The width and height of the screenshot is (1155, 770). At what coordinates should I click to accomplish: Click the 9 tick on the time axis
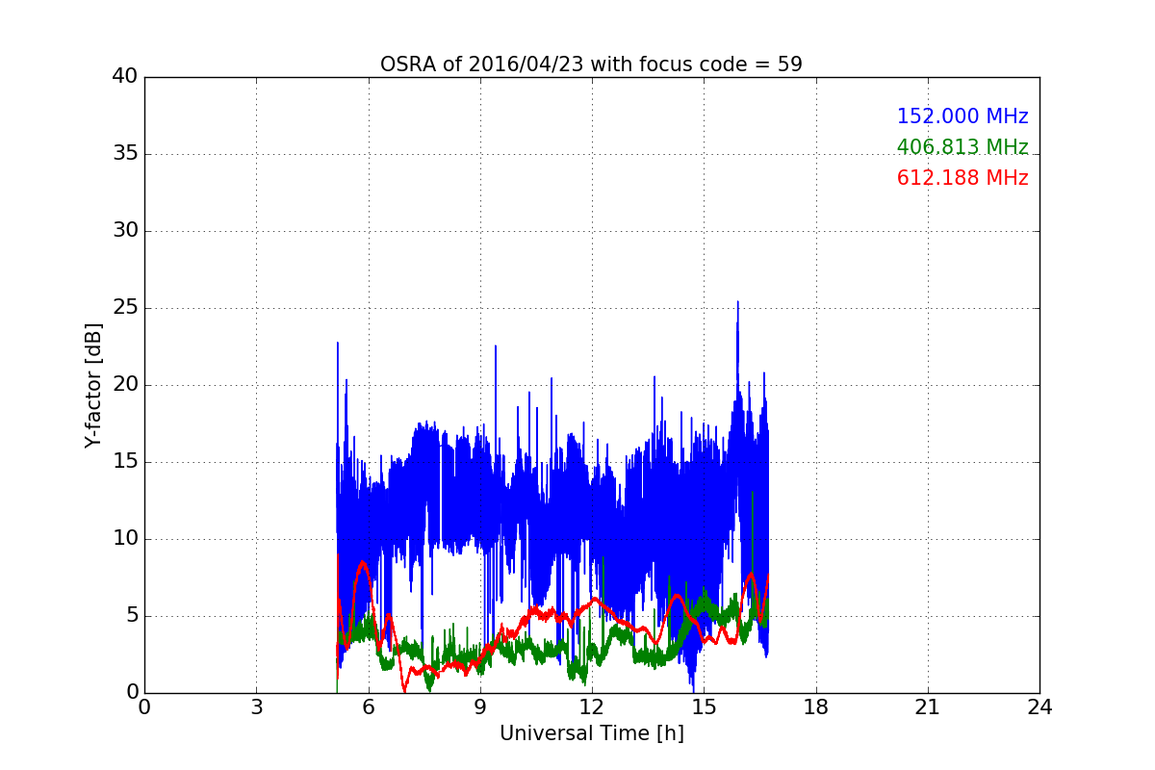point(480,707)
